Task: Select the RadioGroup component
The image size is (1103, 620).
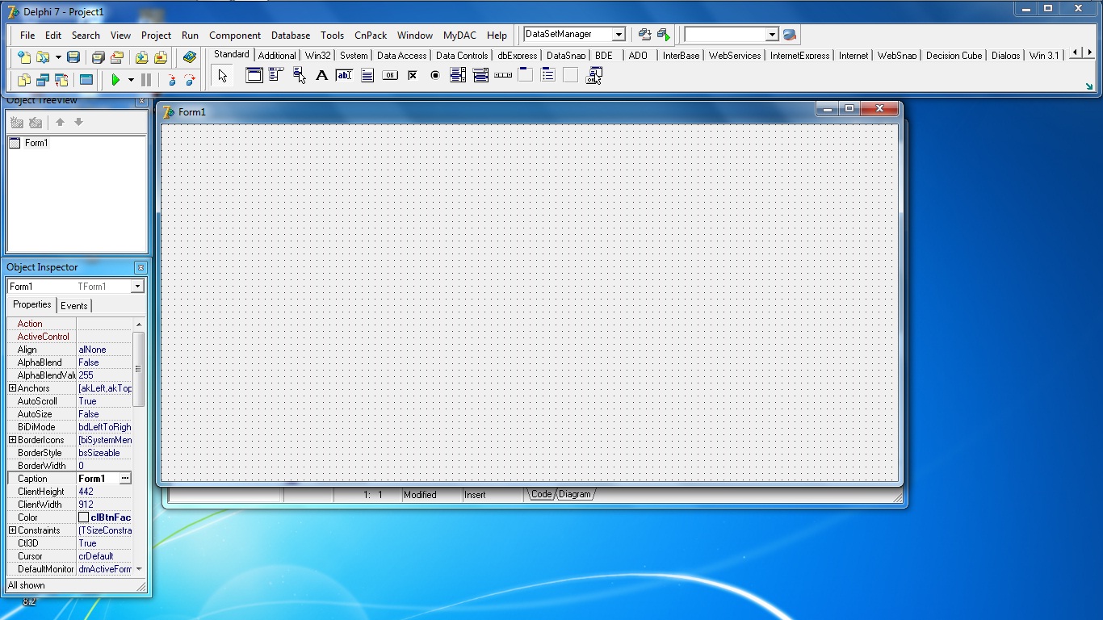Action: coord(548,76)
